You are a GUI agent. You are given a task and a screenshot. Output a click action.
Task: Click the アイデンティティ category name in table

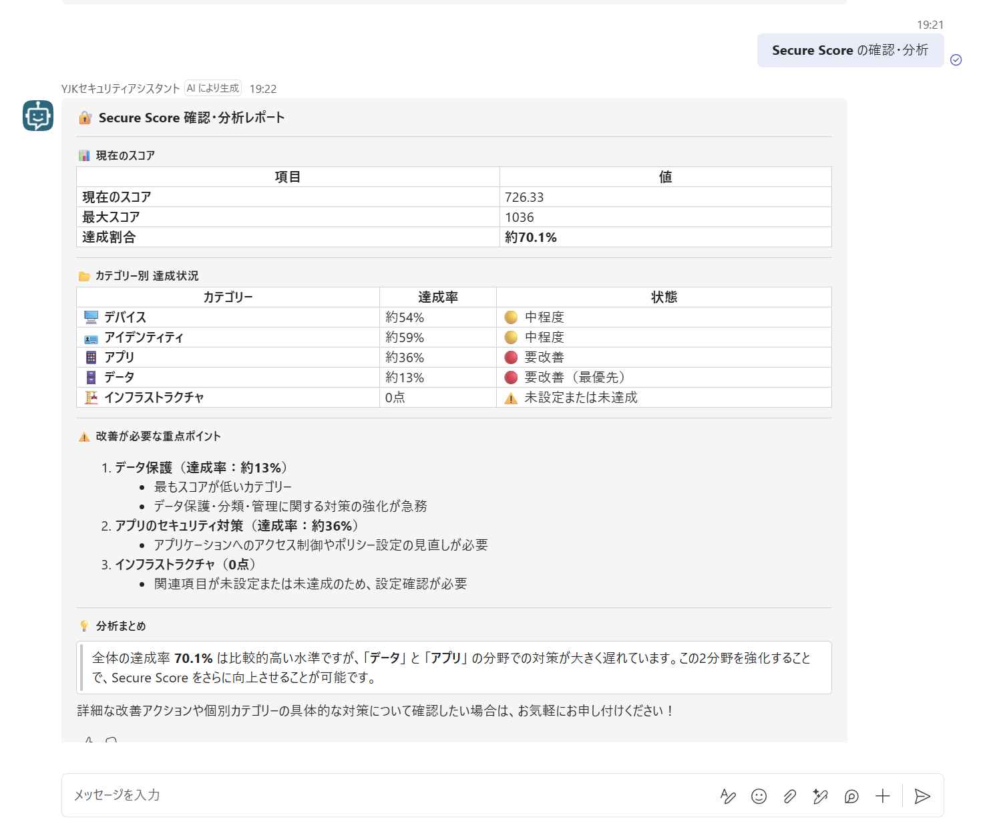click(x=144, y=337)
